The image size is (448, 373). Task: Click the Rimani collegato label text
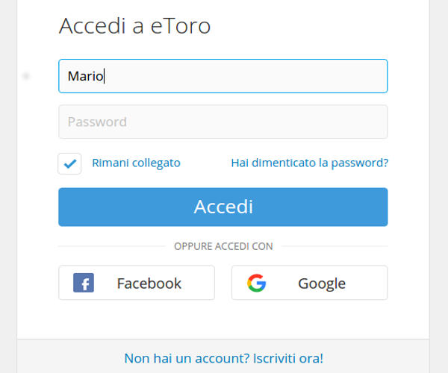(136, 163)
